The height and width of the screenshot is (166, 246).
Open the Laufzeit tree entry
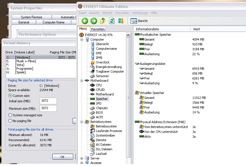pyautogui.click(x=101, y=154)
